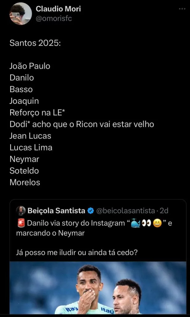Click Beiçola Santista's small profile avatar

[21, 211]
